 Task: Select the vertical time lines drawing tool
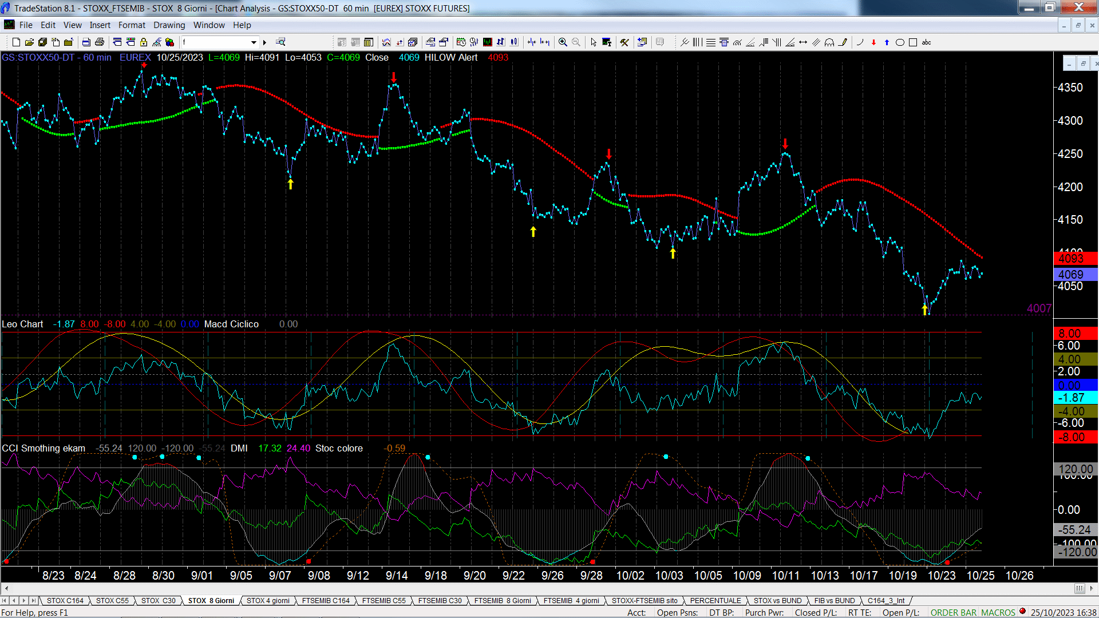click(698, 42)
